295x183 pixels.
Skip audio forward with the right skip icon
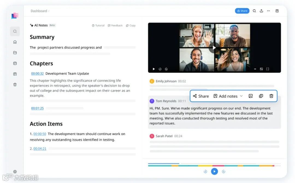[223, 172]
